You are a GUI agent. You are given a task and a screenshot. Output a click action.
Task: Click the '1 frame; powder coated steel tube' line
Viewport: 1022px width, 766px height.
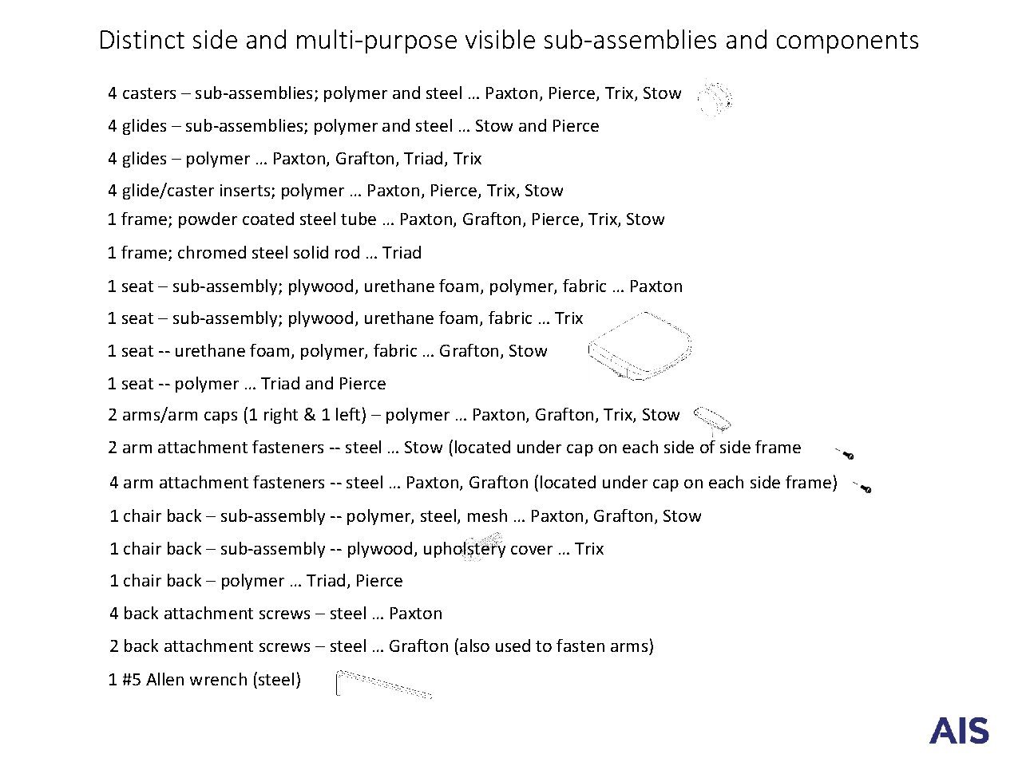386,219
